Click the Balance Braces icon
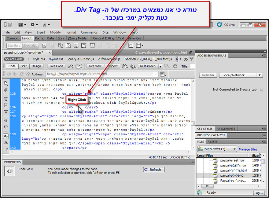This screenshot has width=269, height=198. point(6,127)
